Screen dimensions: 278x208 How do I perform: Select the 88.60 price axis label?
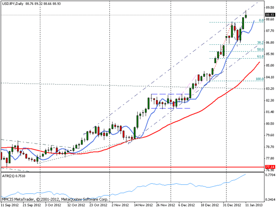click(x=270, y=19)
